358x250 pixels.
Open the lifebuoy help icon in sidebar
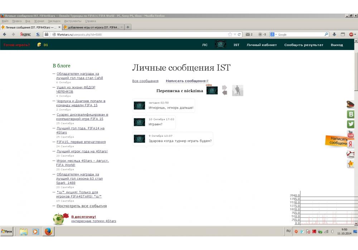click(350, 154)
